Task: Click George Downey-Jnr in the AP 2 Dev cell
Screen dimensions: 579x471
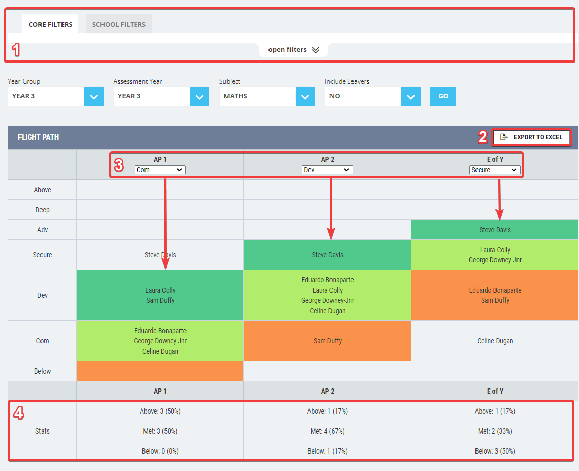Action: pos(327,301)
